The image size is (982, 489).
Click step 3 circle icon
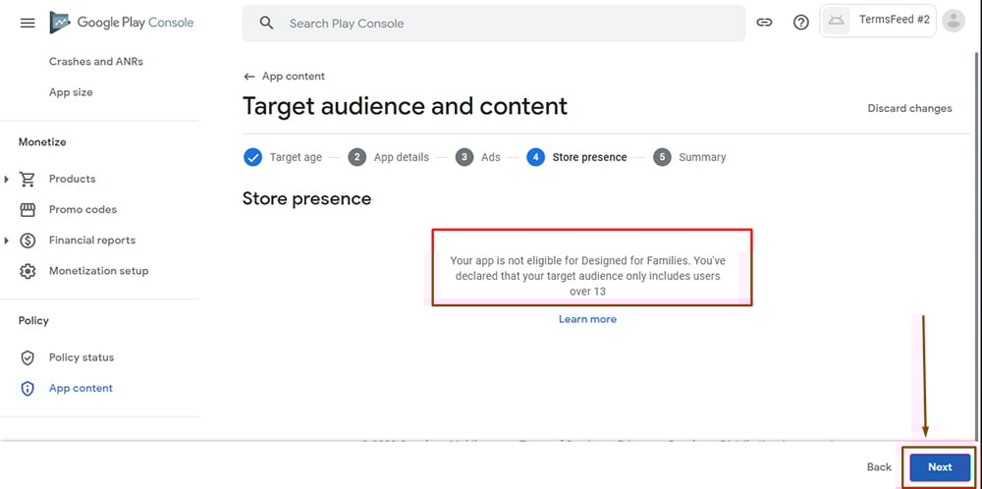point(464,157)
